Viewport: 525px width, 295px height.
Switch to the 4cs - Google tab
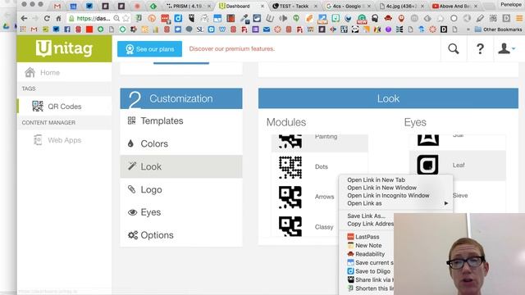pos(348,6)
